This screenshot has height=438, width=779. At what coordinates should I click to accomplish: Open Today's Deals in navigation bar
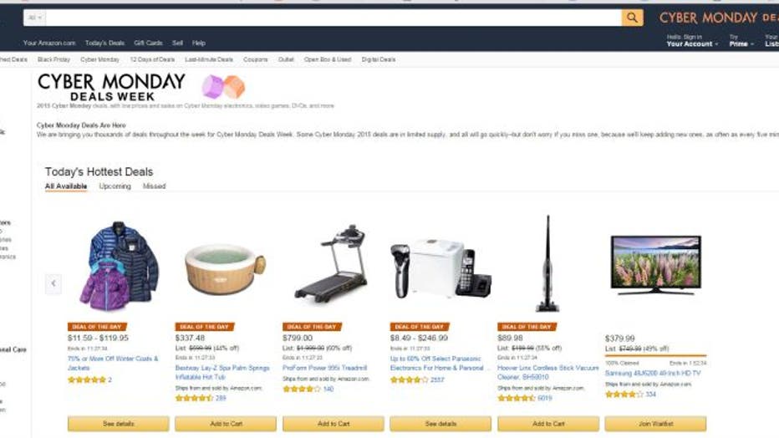104,43
